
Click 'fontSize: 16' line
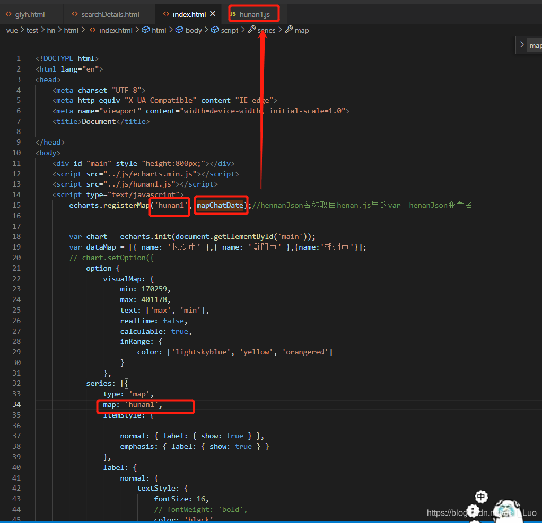pos(181,499)
